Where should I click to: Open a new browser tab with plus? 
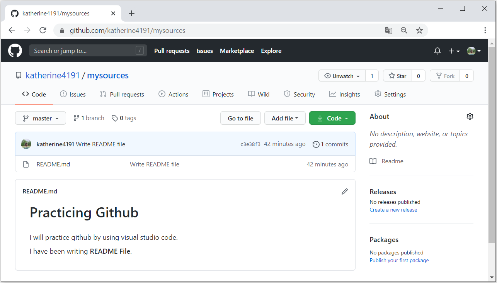pos(131,13)
